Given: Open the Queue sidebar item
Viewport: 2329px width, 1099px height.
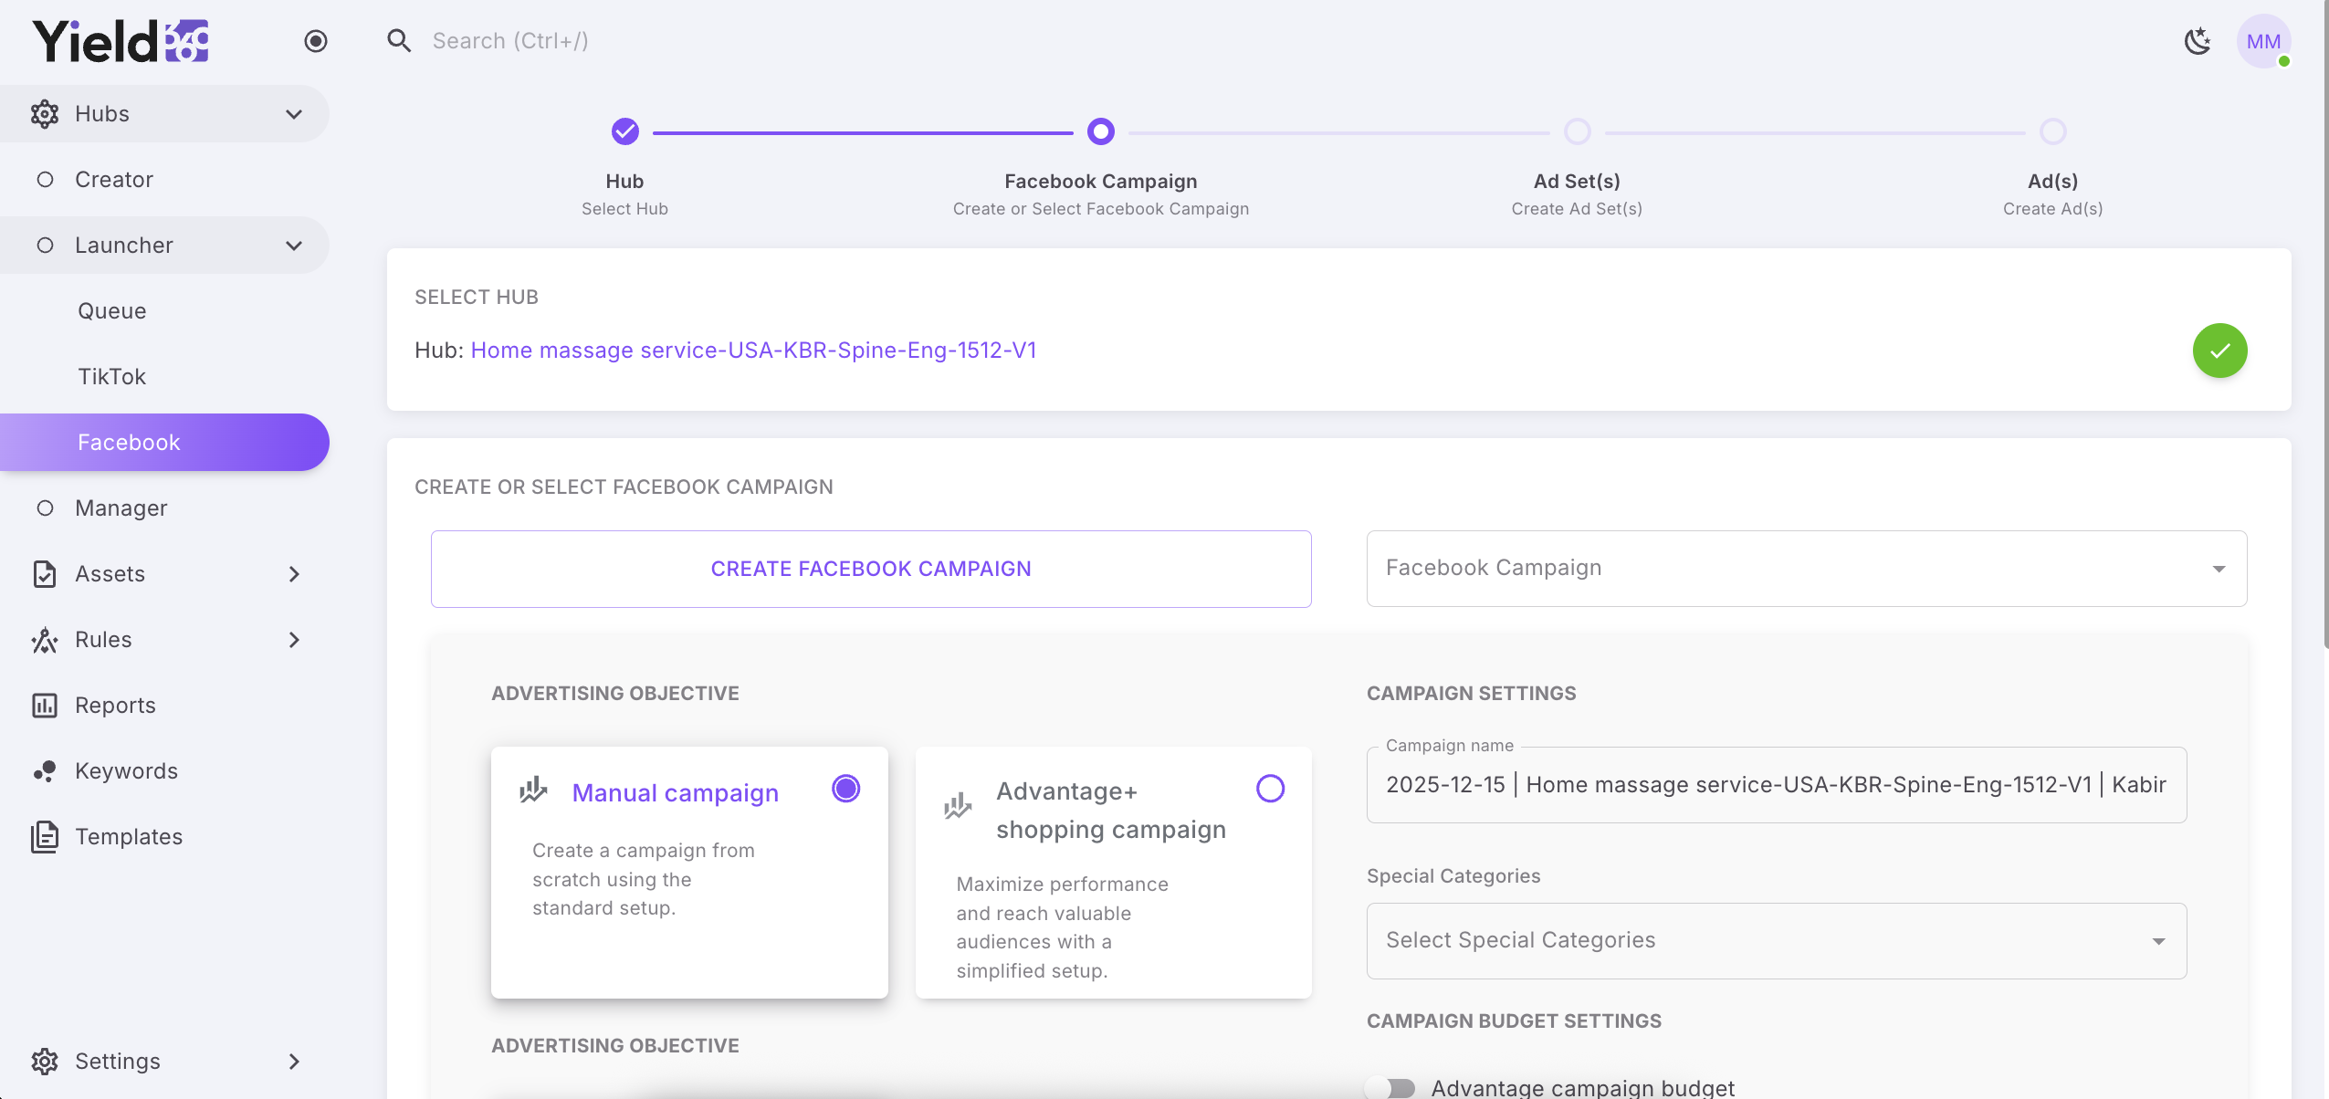Looking at the screenshot, I should (111, 311).
